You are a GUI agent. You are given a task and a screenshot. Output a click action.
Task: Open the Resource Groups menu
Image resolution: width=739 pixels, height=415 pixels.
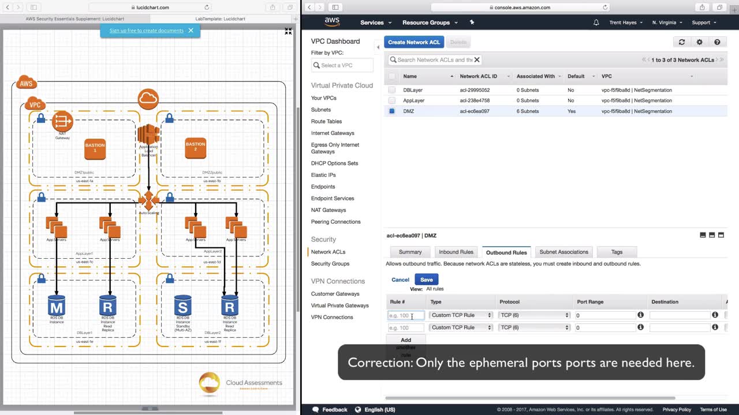pos(430,22)
